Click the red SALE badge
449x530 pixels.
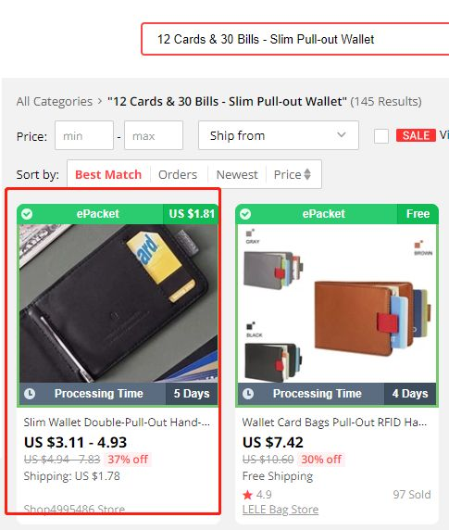tap(416, 135)
